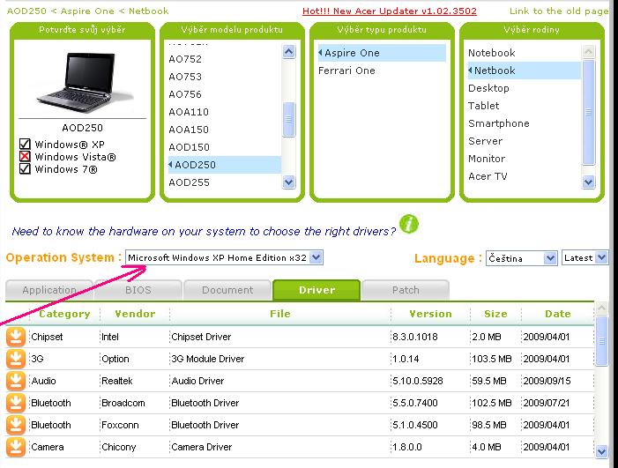Click scroll-up arrow in model list
The image size is (618, 468).
[289, 52]
